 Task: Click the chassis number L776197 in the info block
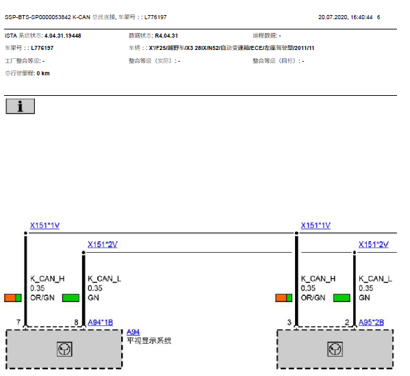42,48
